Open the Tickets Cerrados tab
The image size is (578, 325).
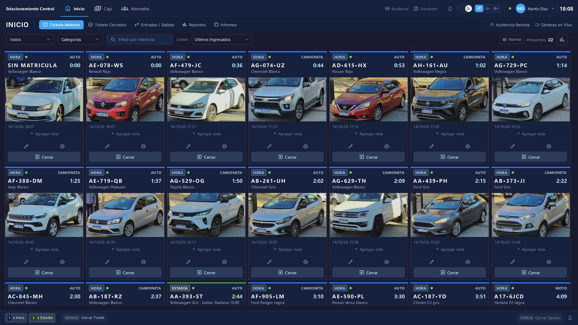[107, 25]
